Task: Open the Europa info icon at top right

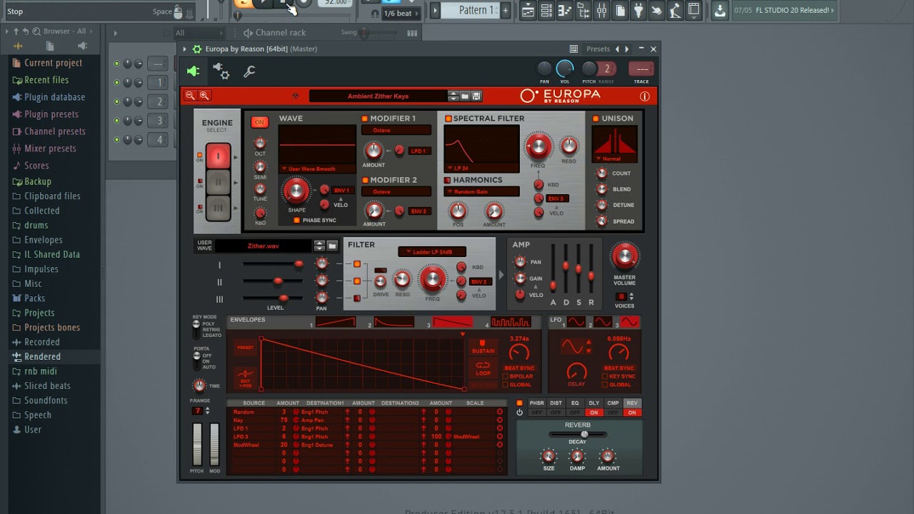Action: tap(644, 96)
